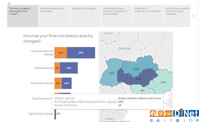The height and width of the screenshot is (122, 199).
Task: Go to previous story points arrow
Action: [4, 16]
